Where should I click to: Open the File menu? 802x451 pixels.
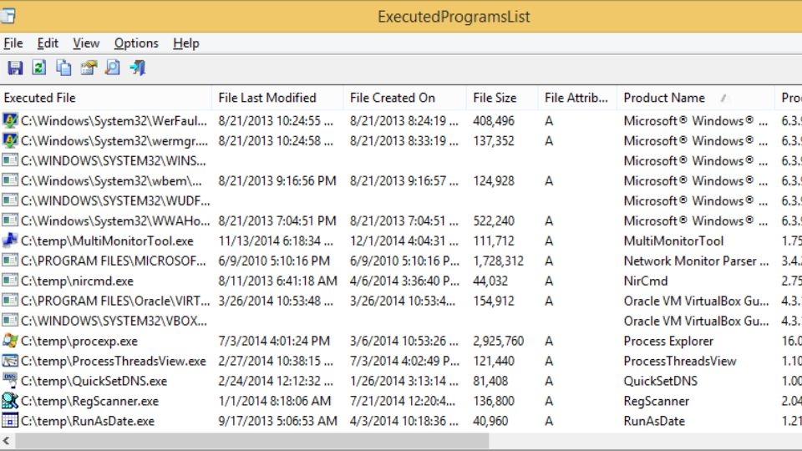(x=13, y=43)
